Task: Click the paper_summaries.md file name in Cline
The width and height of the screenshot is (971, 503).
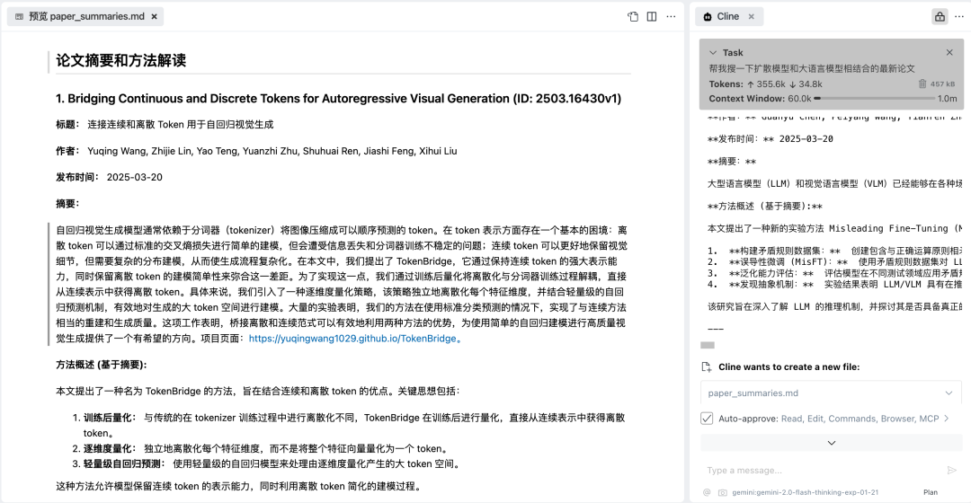Action: point(753,393)
